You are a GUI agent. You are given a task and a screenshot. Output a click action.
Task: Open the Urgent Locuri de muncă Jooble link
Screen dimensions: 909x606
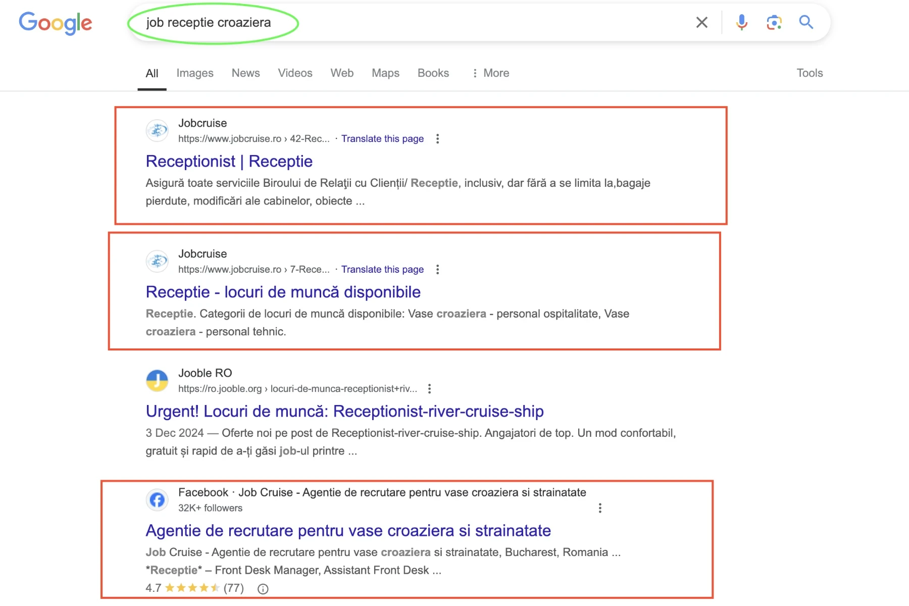[x=344, y=411]
